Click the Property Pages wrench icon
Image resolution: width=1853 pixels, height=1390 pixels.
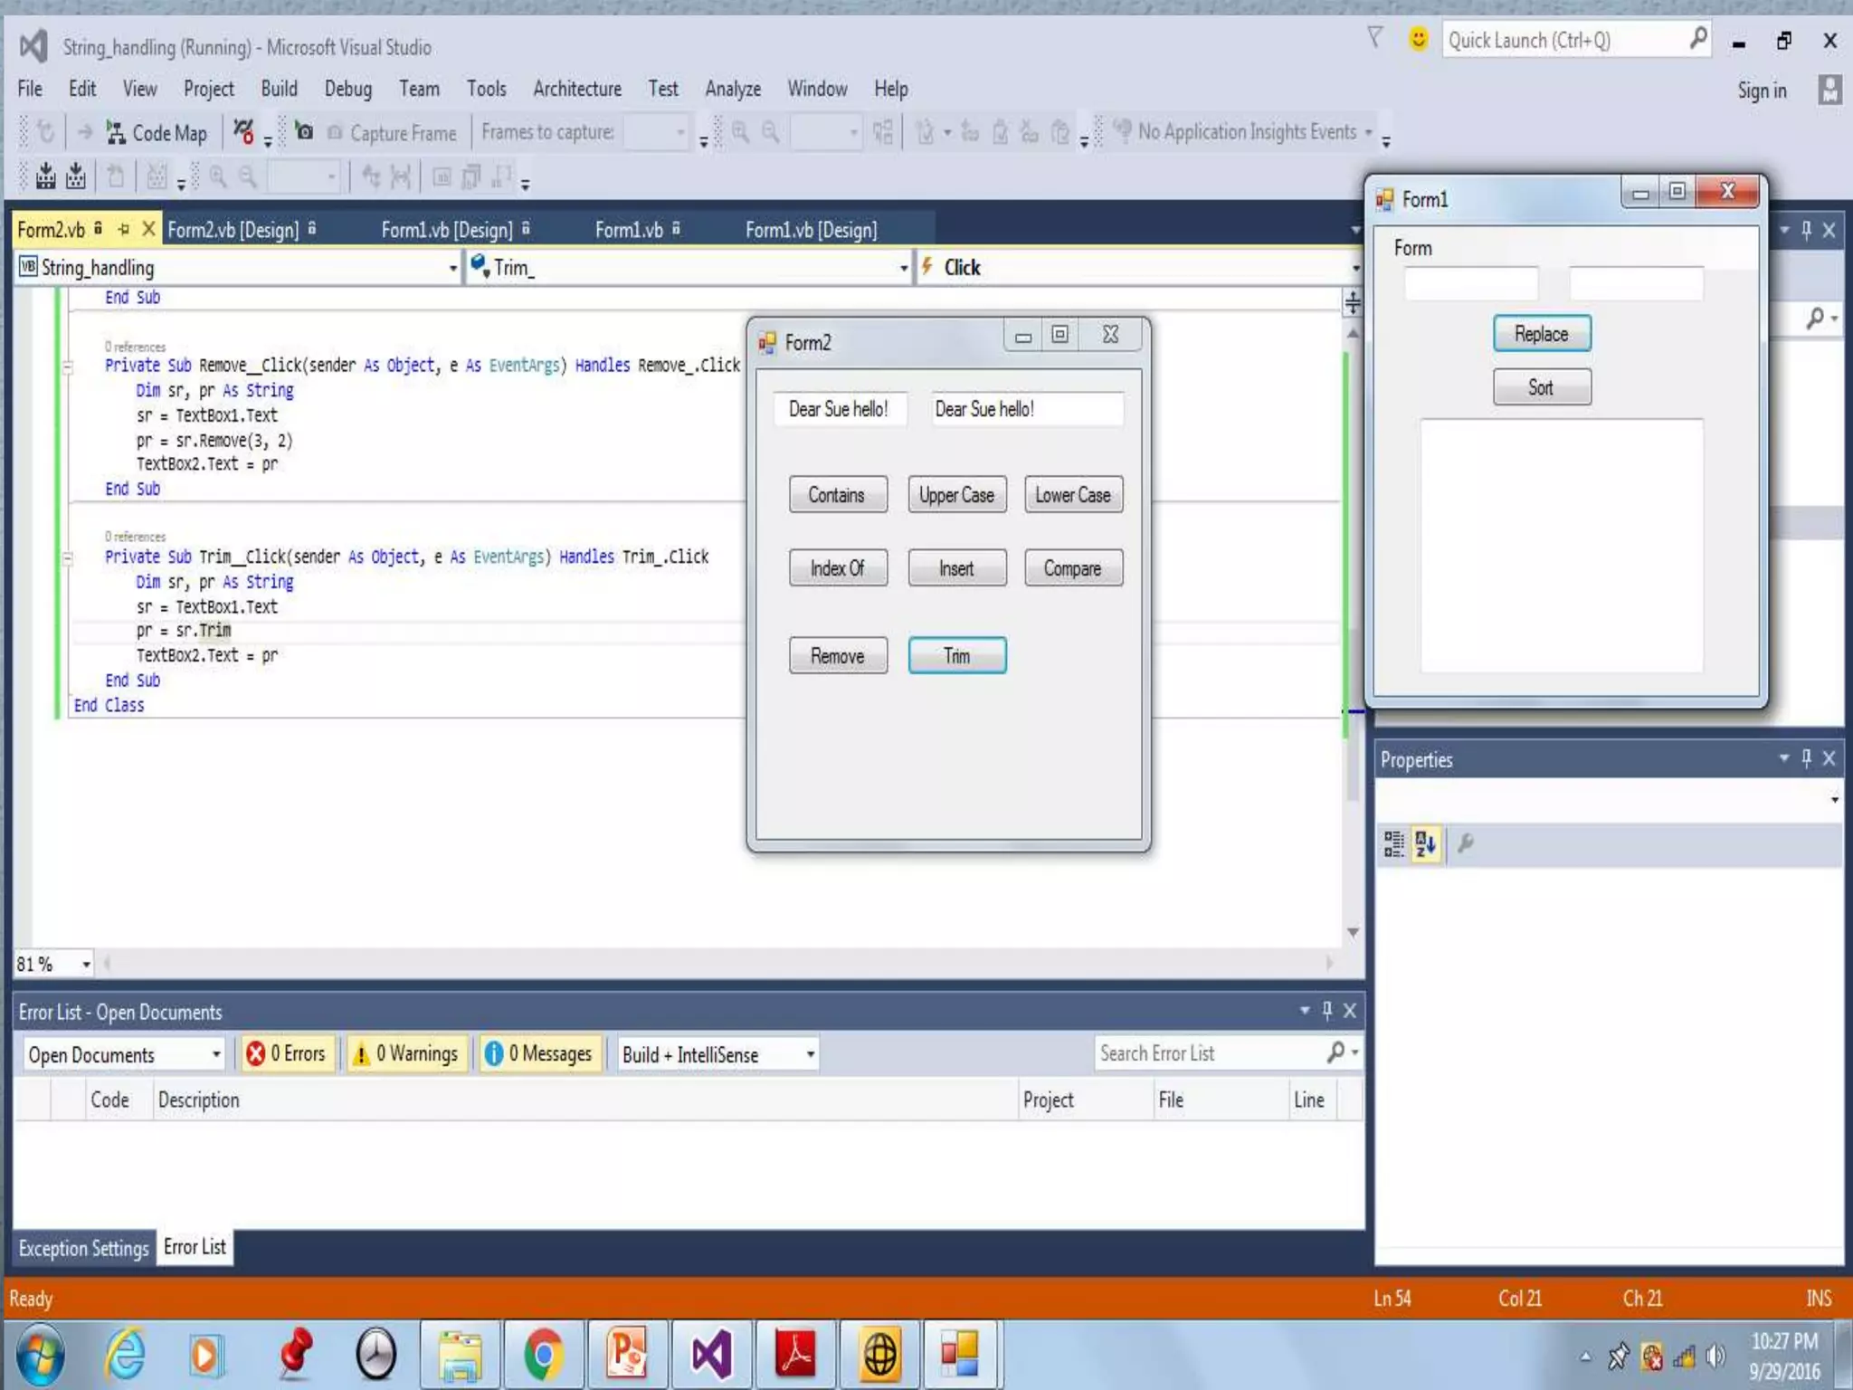click(1466, 843)
